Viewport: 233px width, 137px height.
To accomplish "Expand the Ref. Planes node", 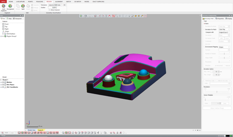I will (1, 85).
